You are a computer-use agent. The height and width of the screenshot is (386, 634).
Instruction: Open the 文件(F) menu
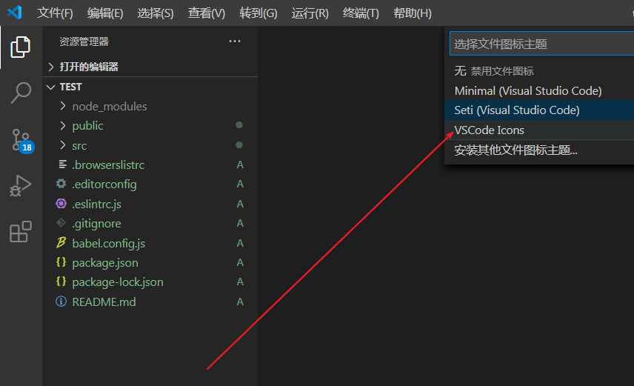(55, 13)
